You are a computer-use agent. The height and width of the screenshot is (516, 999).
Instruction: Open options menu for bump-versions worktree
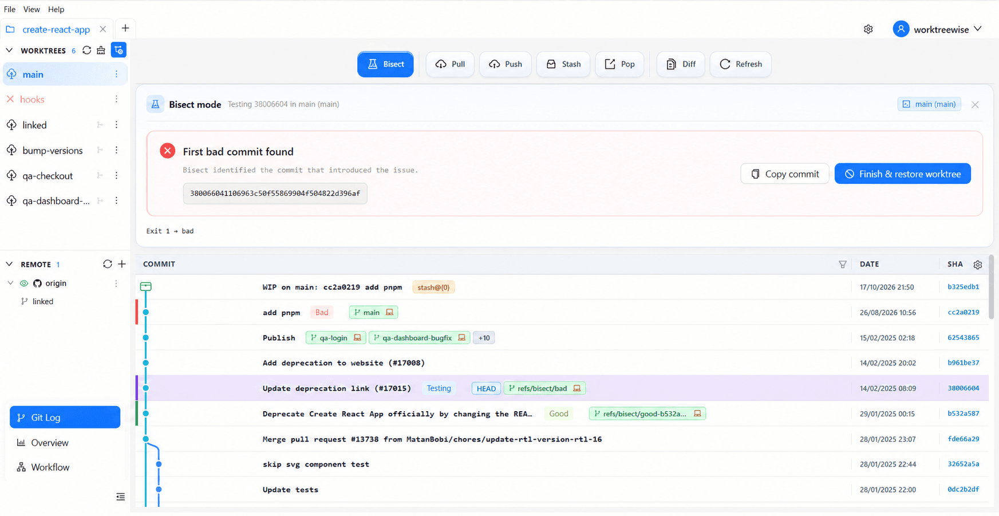[116, 150]
